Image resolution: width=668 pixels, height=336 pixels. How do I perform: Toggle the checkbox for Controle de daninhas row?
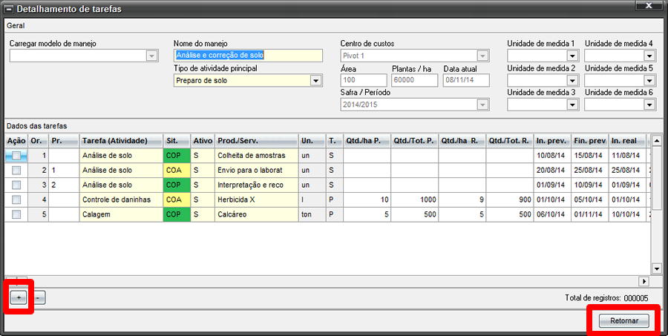pyautogui.click(x=16, y=200)
